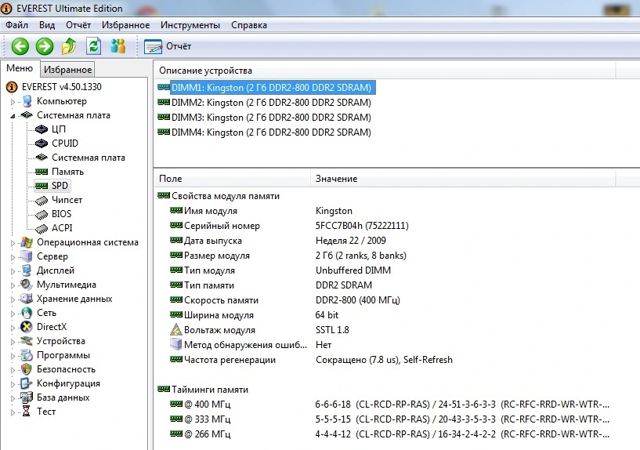
Task: Expand the Сеть tree node
Action: [13, 314]
